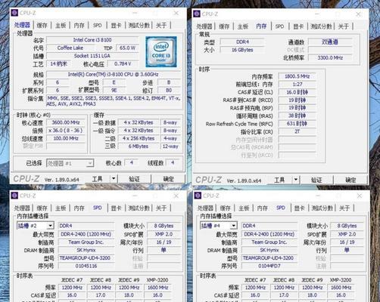
Task: Switch to 内存 tab in slot #2 SPD window
Action: pos(79,208)
